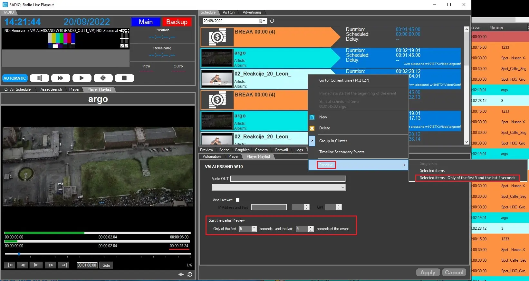
Task: Click the Apply button
Action: pyautogui.click(x=428, y=273)
